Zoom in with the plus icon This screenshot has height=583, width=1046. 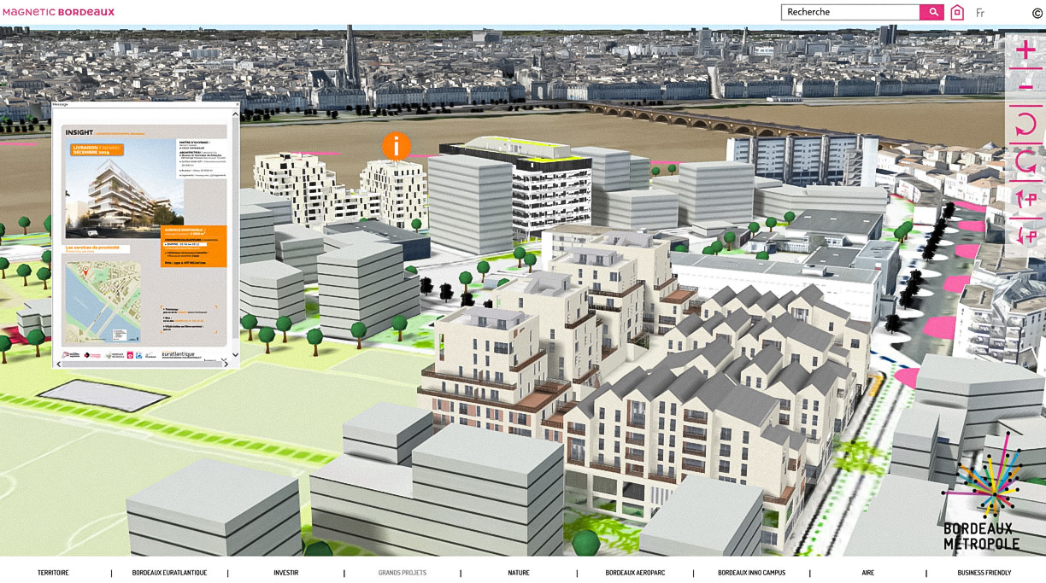(1025, 51)
